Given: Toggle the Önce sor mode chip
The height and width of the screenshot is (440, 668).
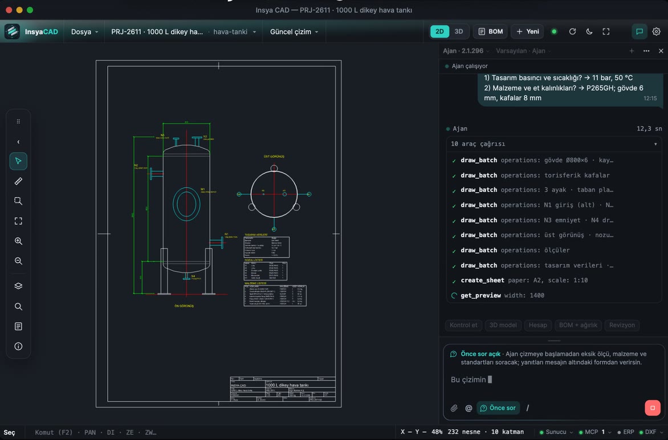Looking at the screenshot, I should 498,408.
